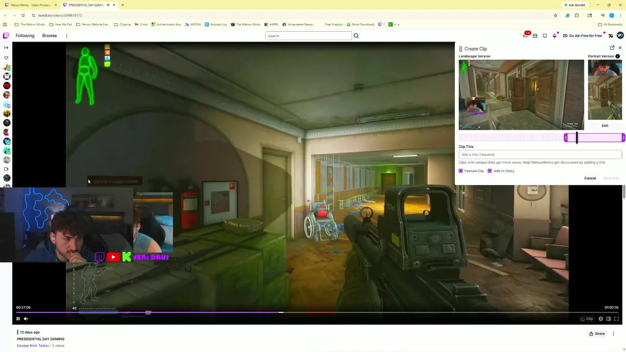The width and height of the screenshot is (626, 352).
Task: Click the Create Clip panel drag handle
Action: tap(460, 49)
